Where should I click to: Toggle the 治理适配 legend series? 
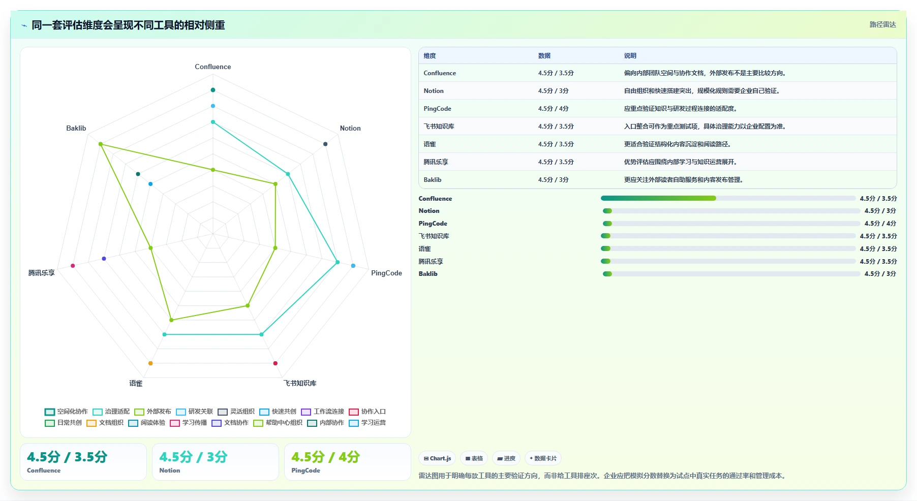tap(111, 412)
